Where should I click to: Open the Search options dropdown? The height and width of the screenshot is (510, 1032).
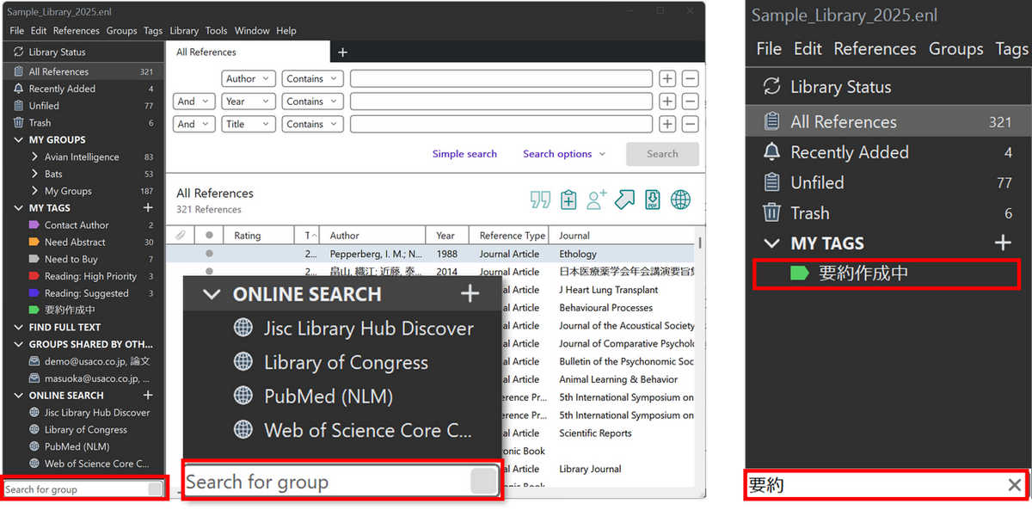coord(564,154)
